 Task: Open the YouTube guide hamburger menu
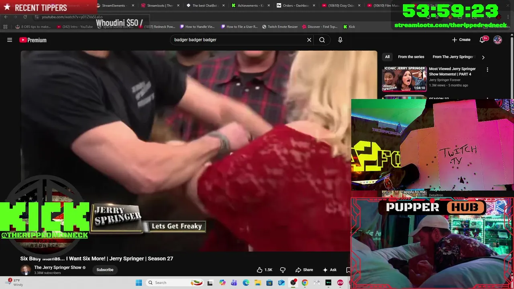tap(10, 40)
